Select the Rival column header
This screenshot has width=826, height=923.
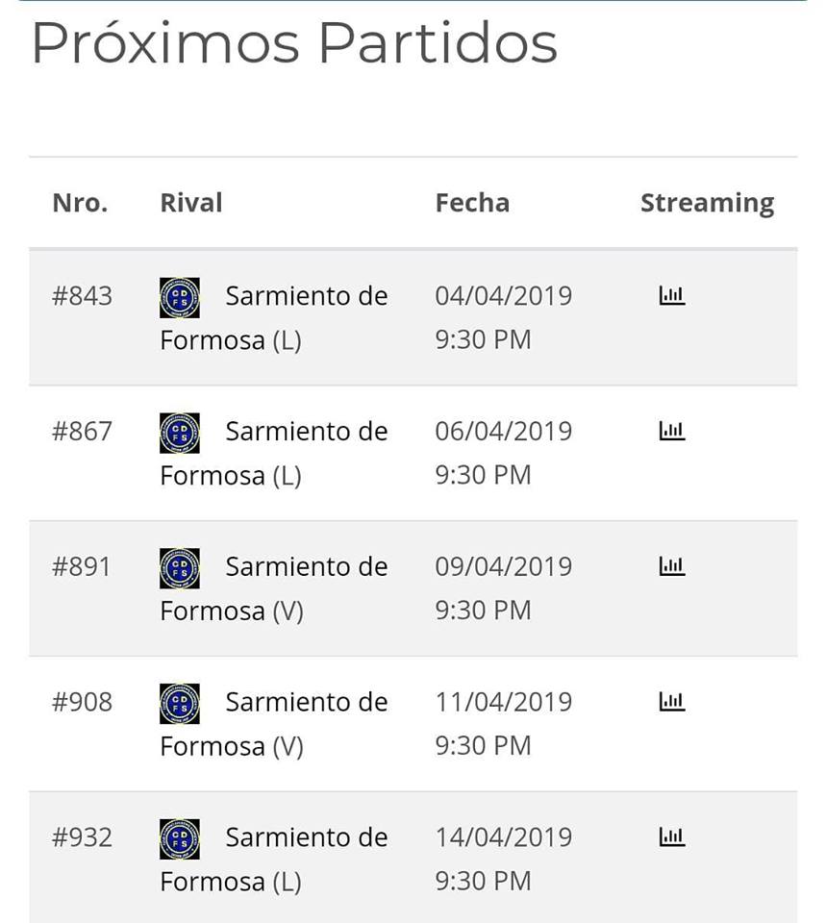pos(191,203)
